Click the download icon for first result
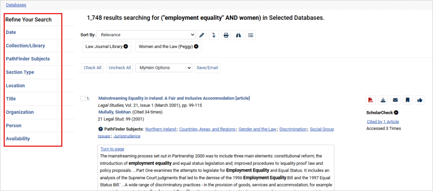 click(383, 100)
